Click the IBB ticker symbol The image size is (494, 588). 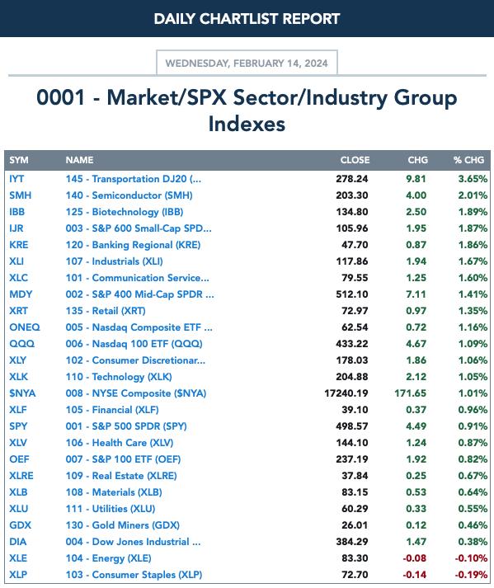(x=16, y=212)
